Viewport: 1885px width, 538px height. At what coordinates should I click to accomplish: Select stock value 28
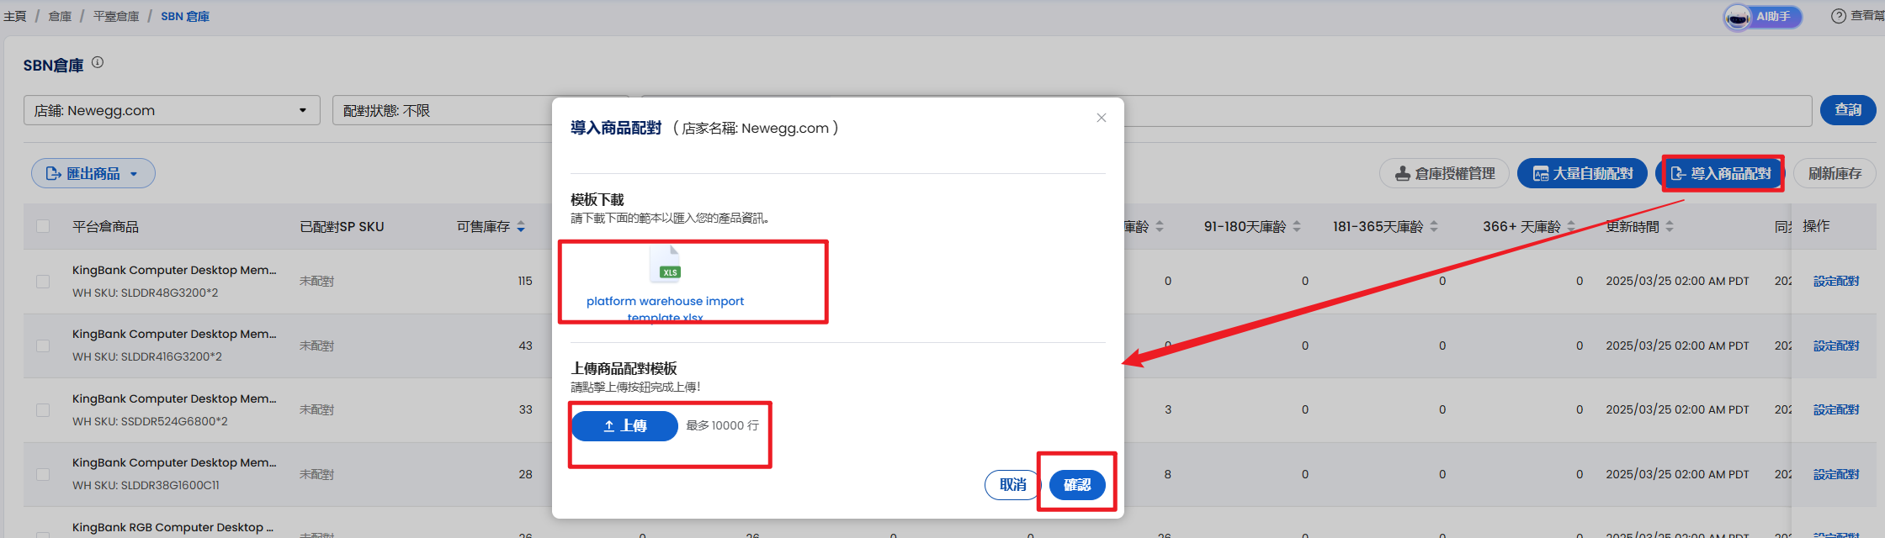click(x=525, y=474)
